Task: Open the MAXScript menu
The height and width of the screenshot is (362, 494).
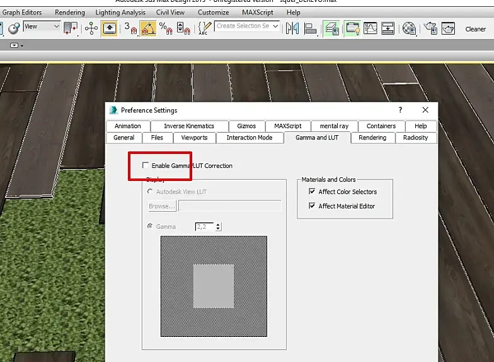Action: click(x=257, y=13)
